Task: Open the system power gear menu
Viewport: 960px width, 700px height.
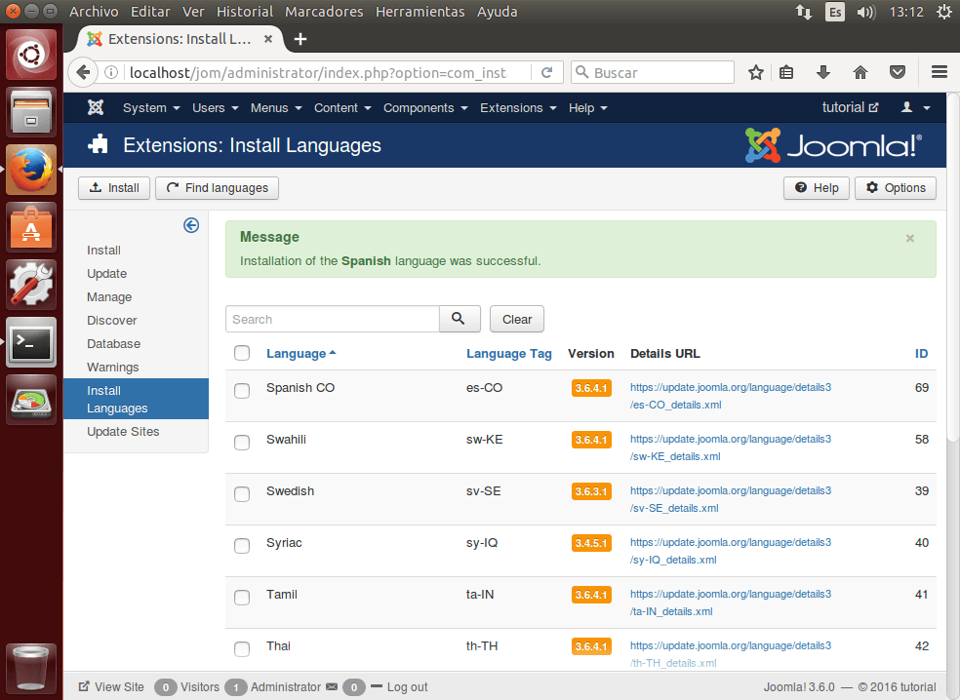Action: (944, 12)
